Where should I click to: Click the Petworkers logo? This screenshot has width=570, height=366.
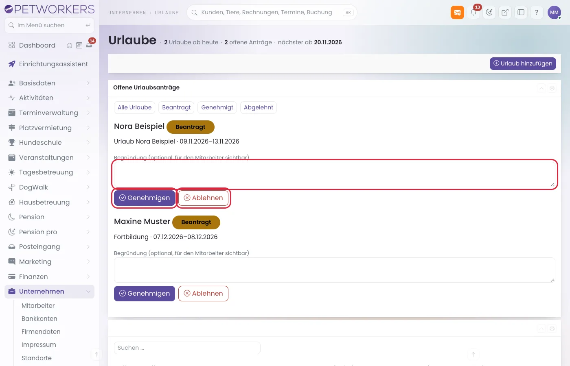(49, 9)
